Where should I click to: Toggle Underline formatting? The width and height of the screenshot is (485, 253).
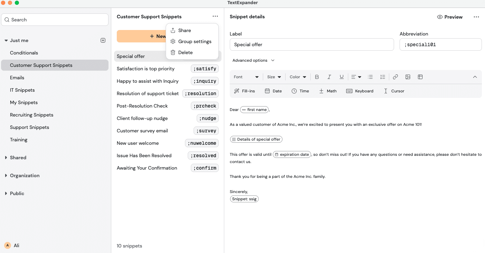342,77
